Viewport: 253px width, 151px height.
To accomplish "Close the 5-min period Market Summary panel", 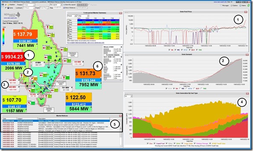I will (121, 13).
